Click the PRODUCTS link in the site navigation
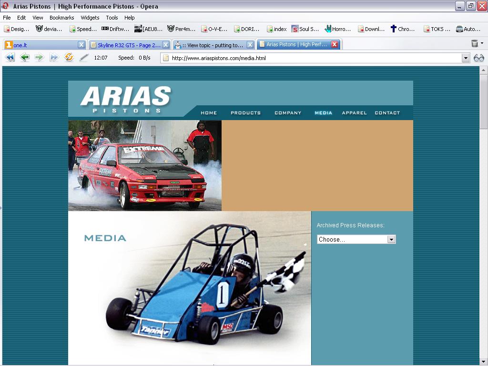 (x=245, y=113)
